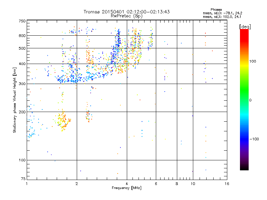Viewport: 267px width, 200px height.
Task: Select the 'RwPretec (8p)' subtitle text
Action: pos(126,16)
